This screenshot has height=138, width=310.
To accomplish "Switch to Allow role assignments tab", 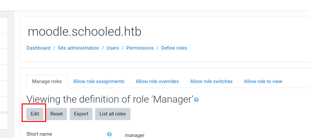I will click(x=99, y=81).
